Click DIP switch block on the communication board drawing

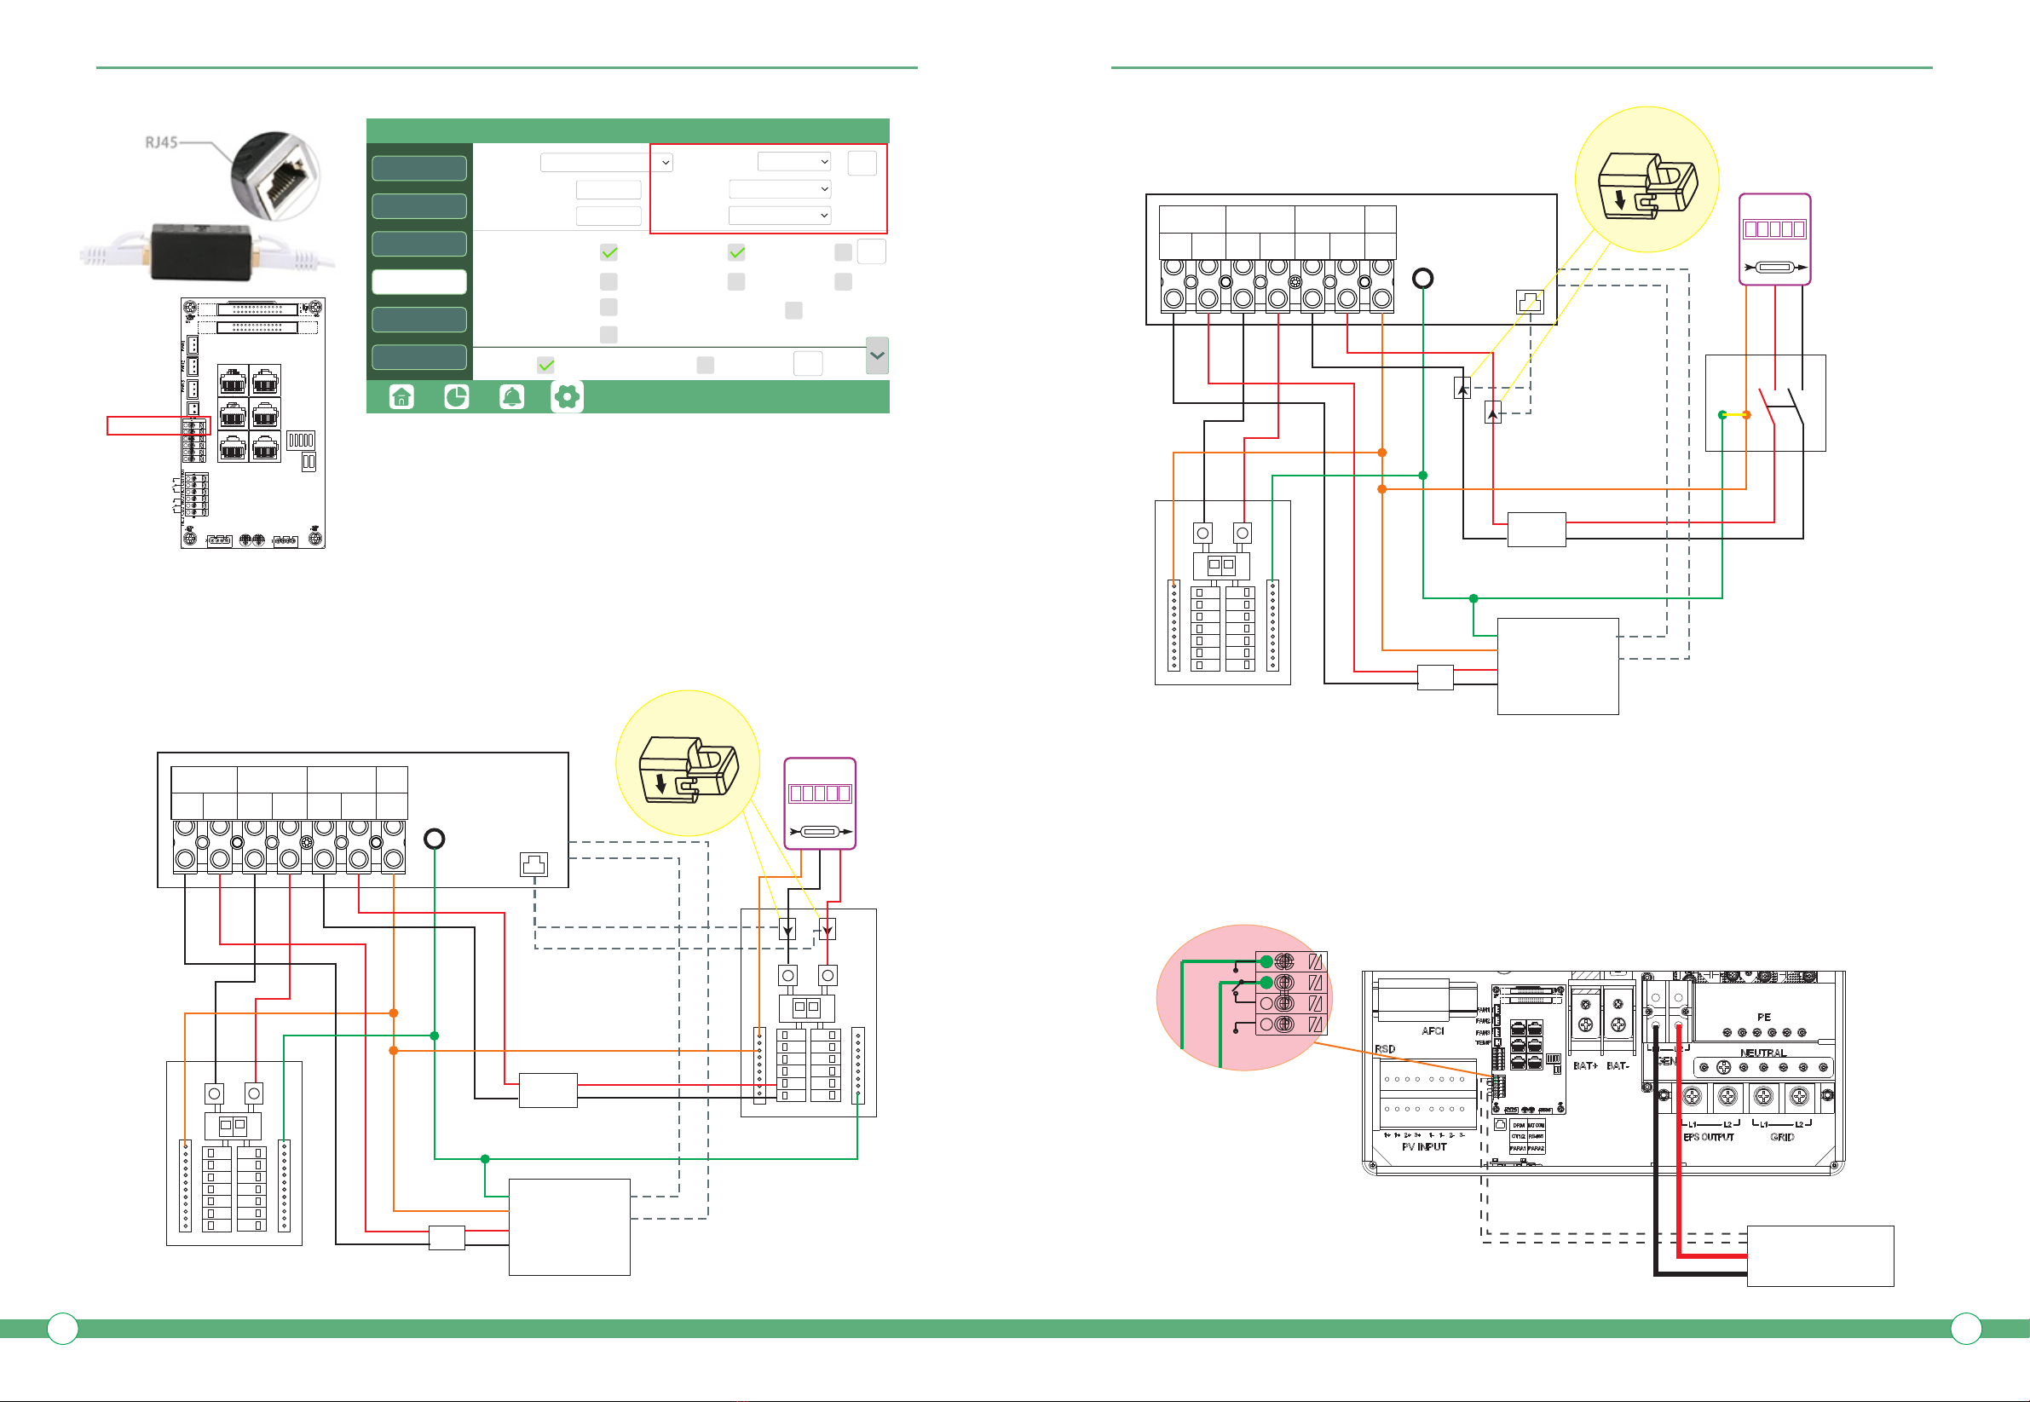[301, 439]
